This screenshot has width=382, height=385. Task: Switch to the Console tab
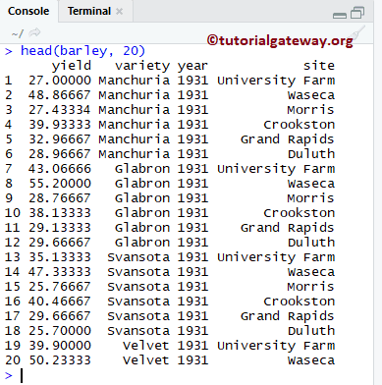[28, 11]
